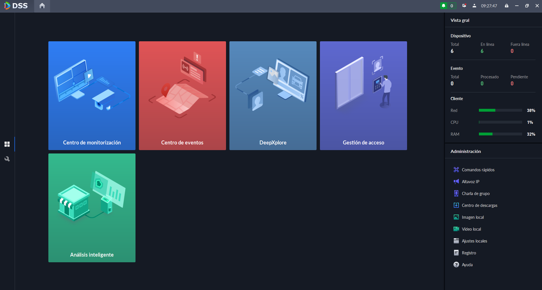Select the applications grid icon in the sidebar
This screenshot has width=542, height=290.
(7, 144)
